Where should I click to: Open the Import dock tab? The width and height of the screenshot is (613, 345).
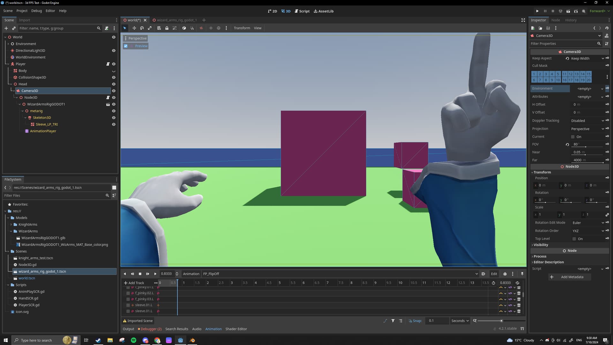click(24, 20)
